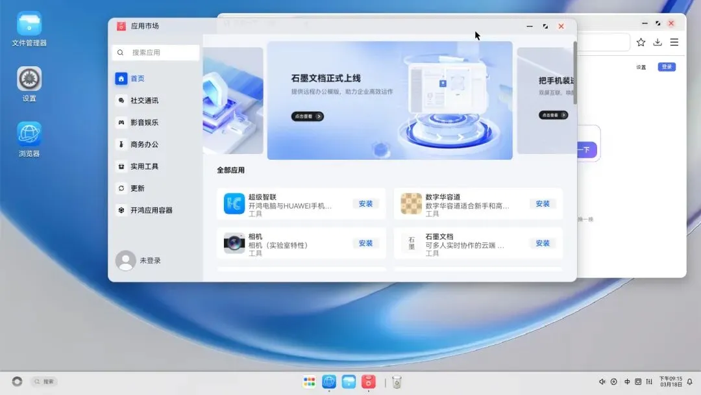Install the 数字华容道 app
The image size is (701, 395).
pos(542,203)
